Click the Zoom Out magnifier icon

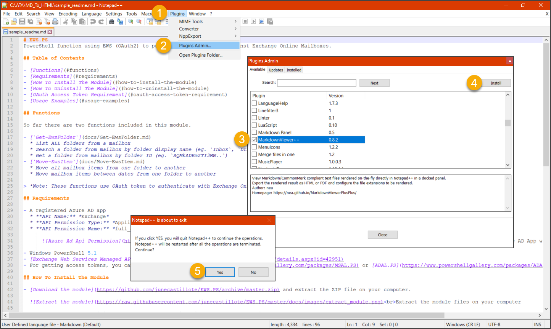pyautogui.click(x=139, y=21)
